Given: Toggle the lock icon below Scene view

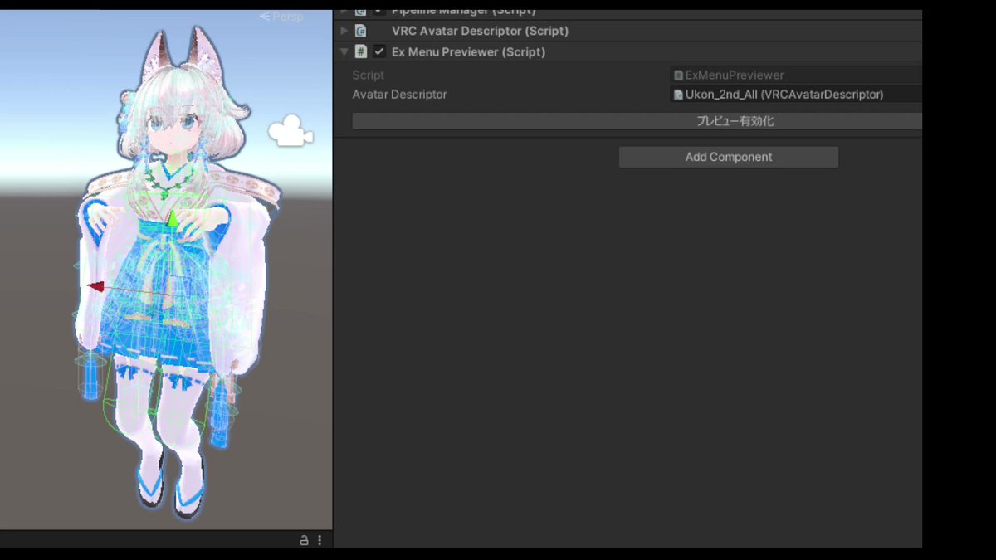Looking at the screenshot, I should pos(304,540).
